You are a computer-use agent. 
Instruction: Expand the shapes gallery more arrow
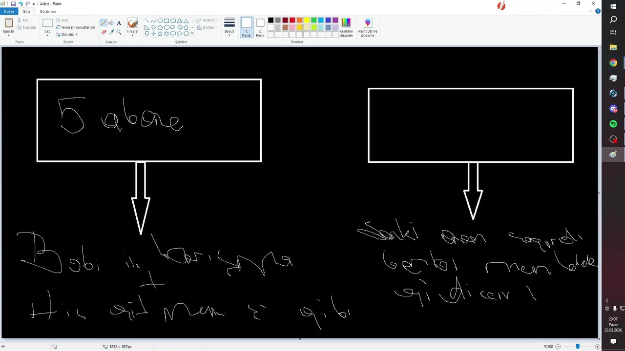[192, 34]
